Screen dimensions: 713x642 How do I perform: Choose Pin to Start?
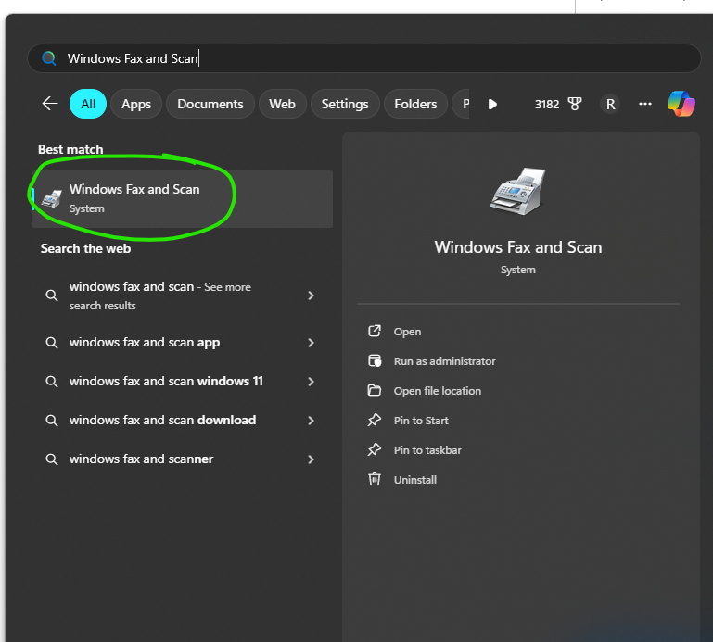click(x=421, y=421)
